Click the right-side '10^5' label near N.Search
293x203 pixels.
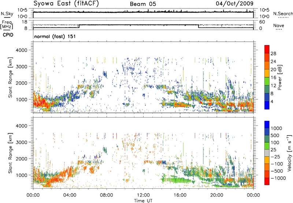[x=264, y=10]
